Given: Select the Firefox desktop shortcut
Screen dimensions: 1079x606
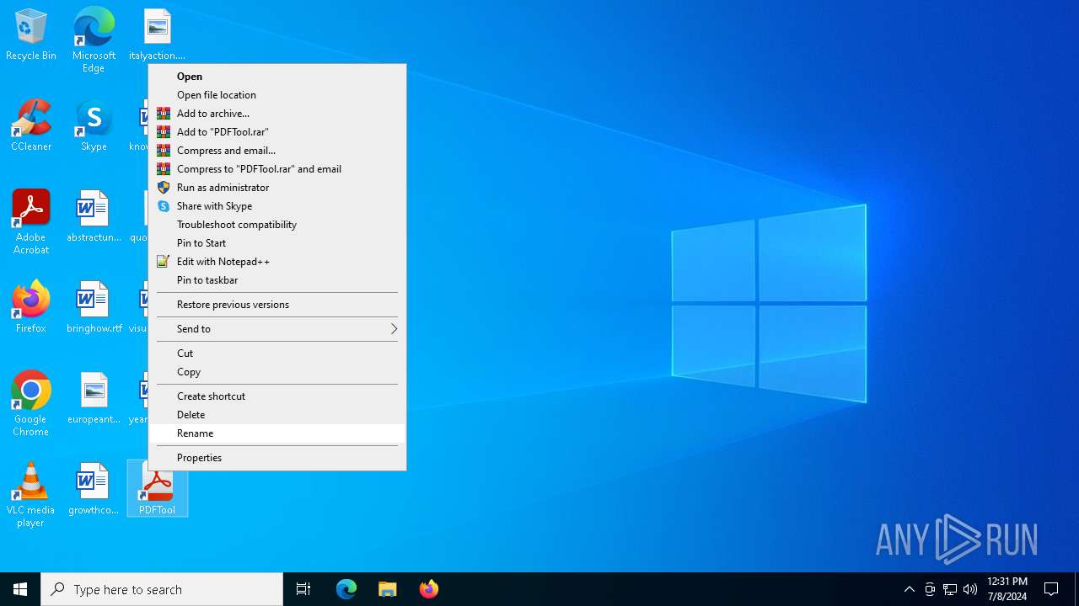Looking at the screenshot, I should point(31,307).
